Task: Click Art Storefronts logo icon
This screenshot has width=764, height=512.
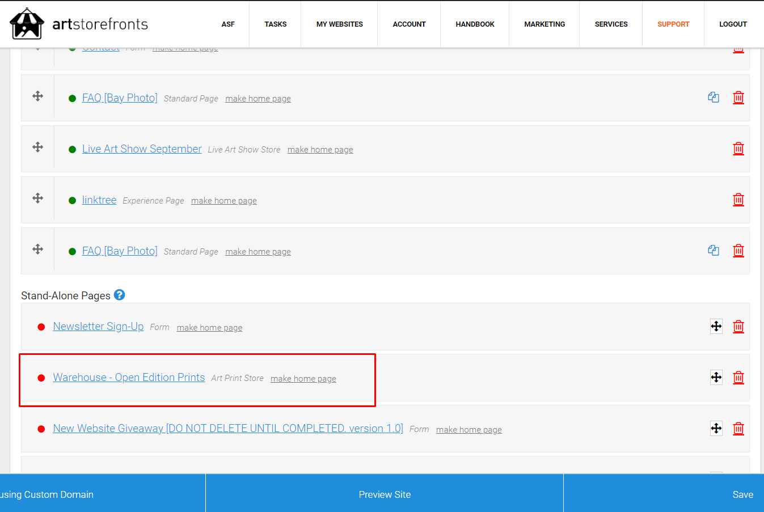Action: (x=27, y=24)
